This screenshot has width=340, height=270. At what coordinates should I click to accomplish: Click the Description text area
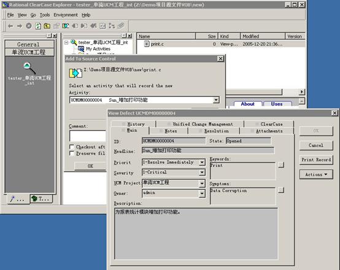pos(196,233)
